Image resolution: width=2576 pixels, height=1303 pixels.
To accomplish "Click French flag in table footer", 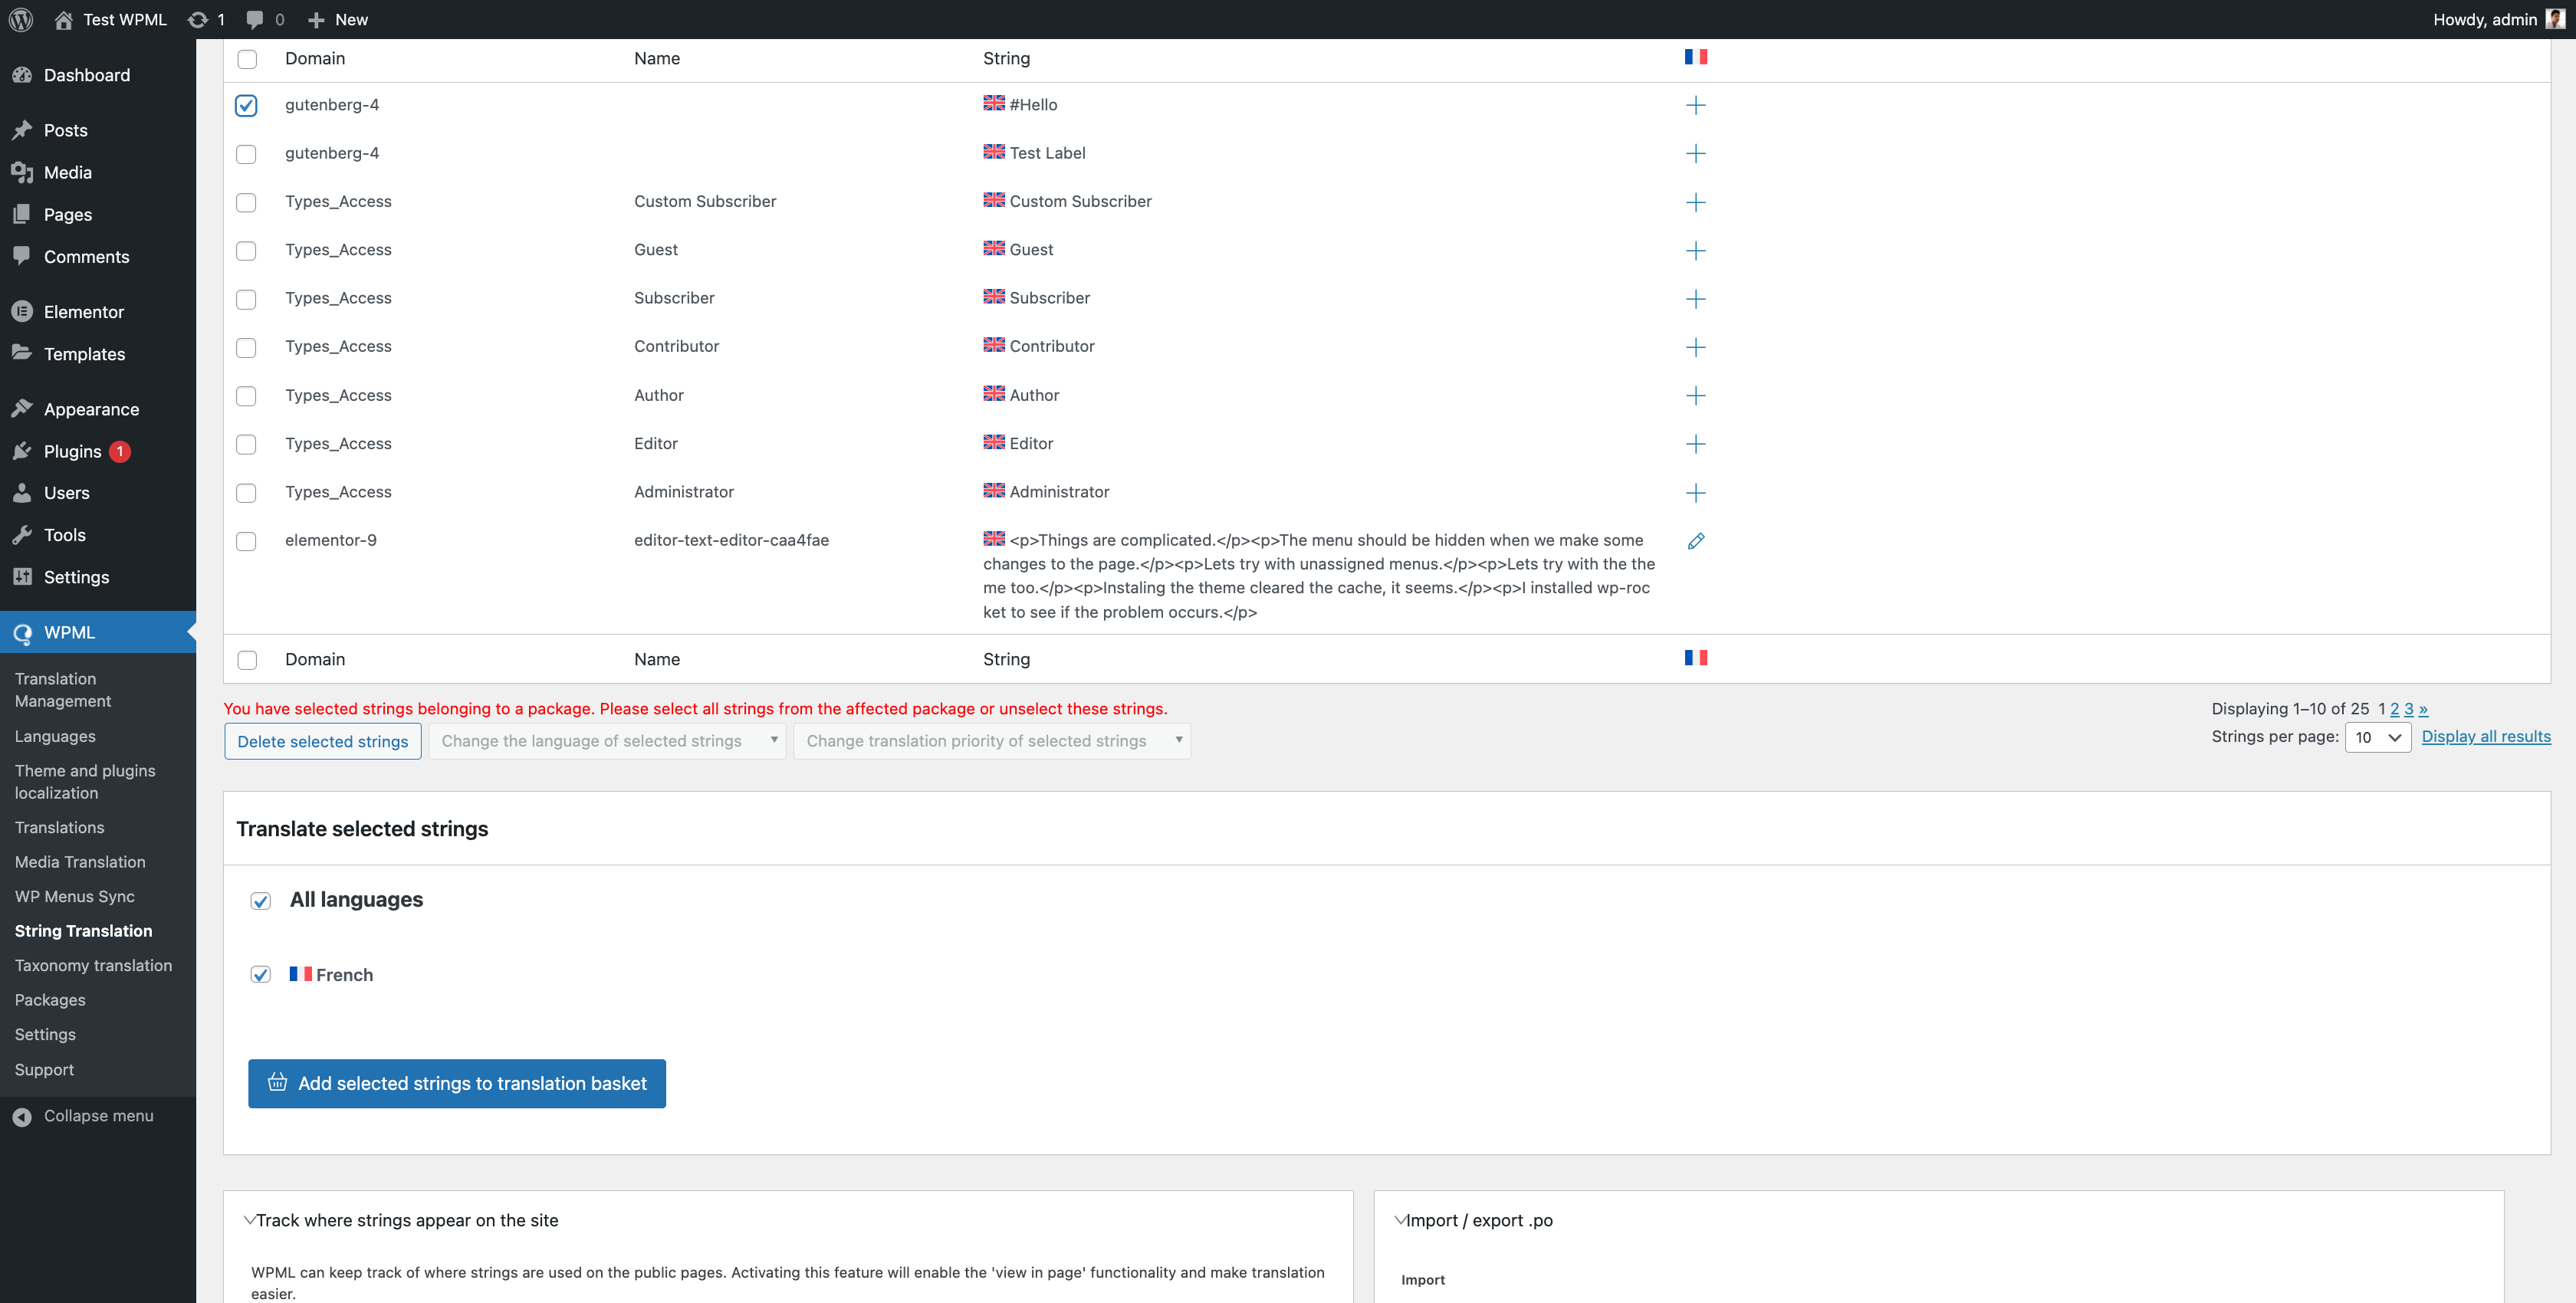I will (x=1695, y=658).
